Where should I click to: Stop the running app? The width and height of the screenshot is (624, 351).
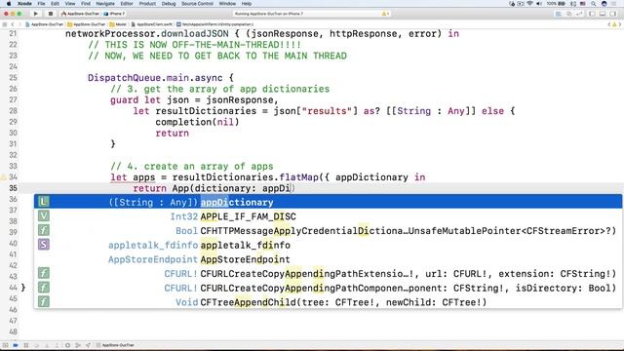(50, 14)
